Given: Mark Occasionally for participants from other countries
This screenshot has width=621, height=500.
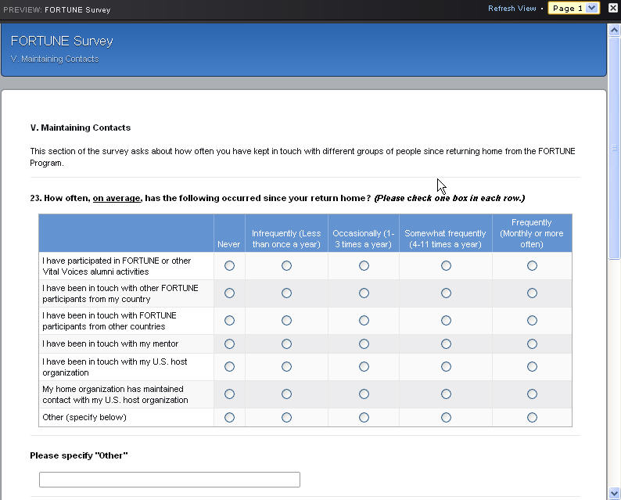Looking at the screenshot, I should coord(364,321).
